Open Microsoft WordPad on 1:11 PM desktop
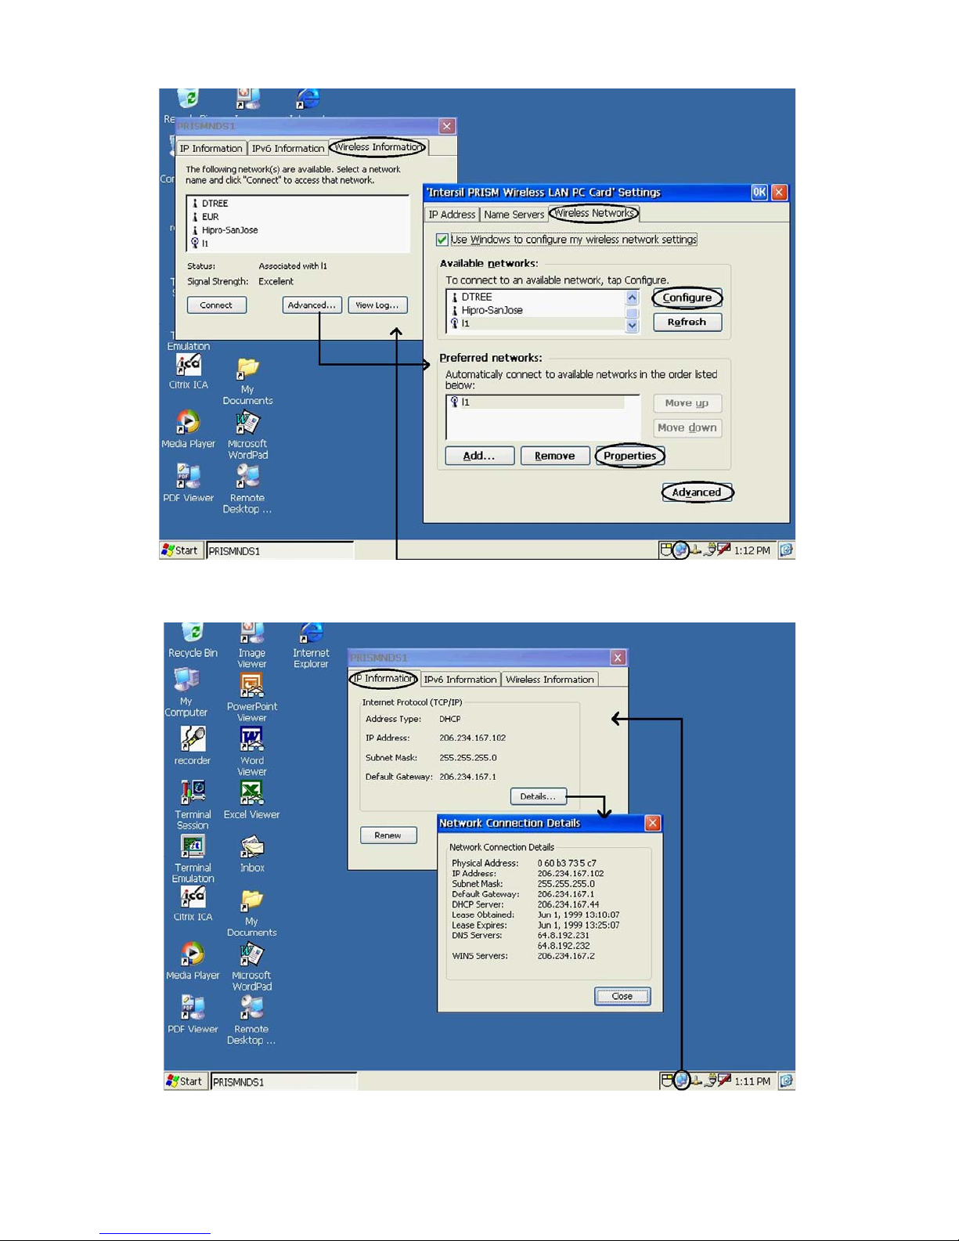 pos(251,967)
